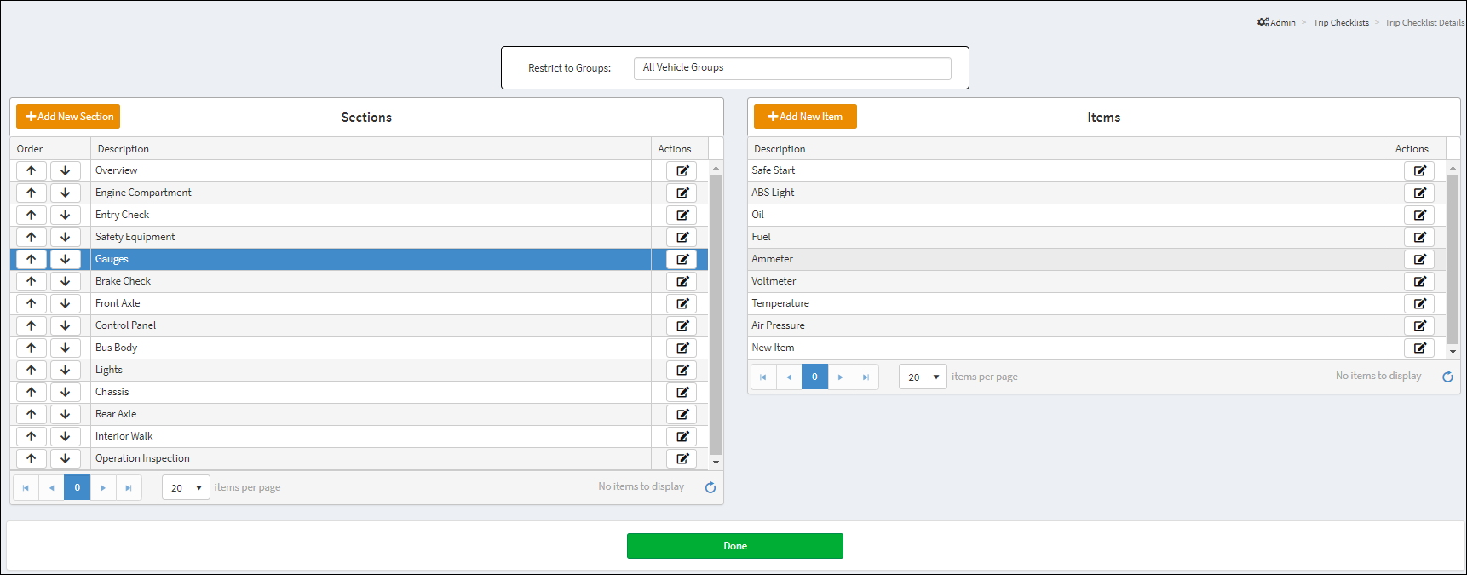Edit the Operation Inspection section
1467x575 pixels.
pos(682,458)
